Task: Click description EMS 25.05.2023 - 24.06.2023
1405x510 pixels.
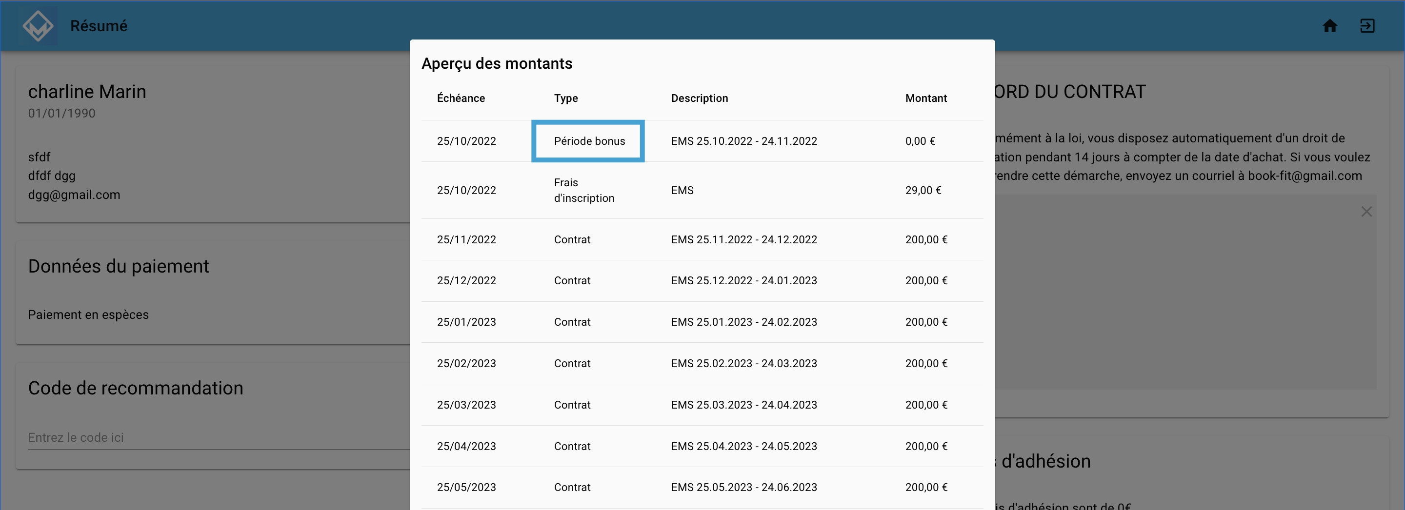Action: point(744,487)
